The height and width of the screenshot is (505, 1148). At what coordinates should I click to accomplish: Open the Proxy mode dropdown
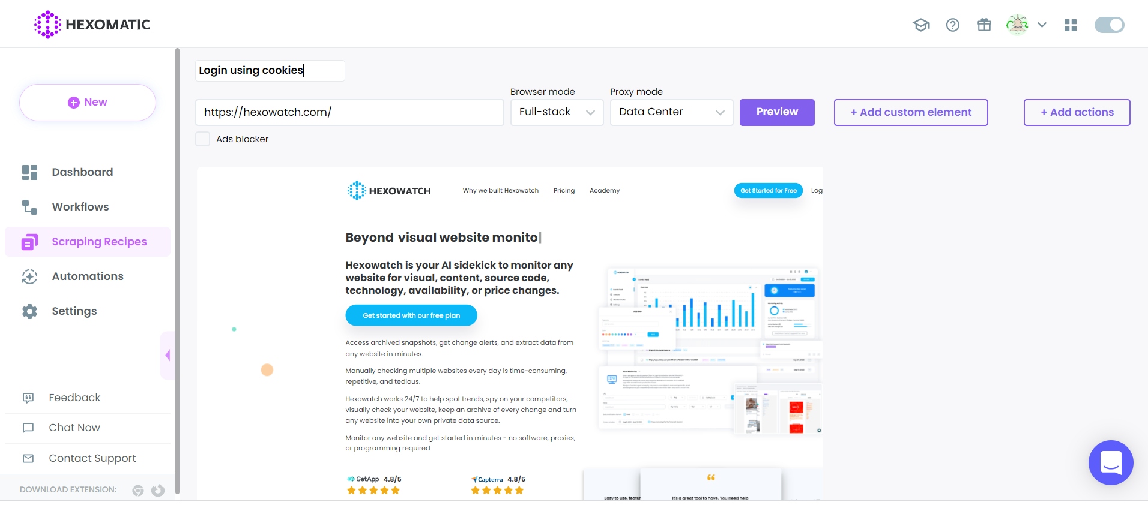[671, 112]
